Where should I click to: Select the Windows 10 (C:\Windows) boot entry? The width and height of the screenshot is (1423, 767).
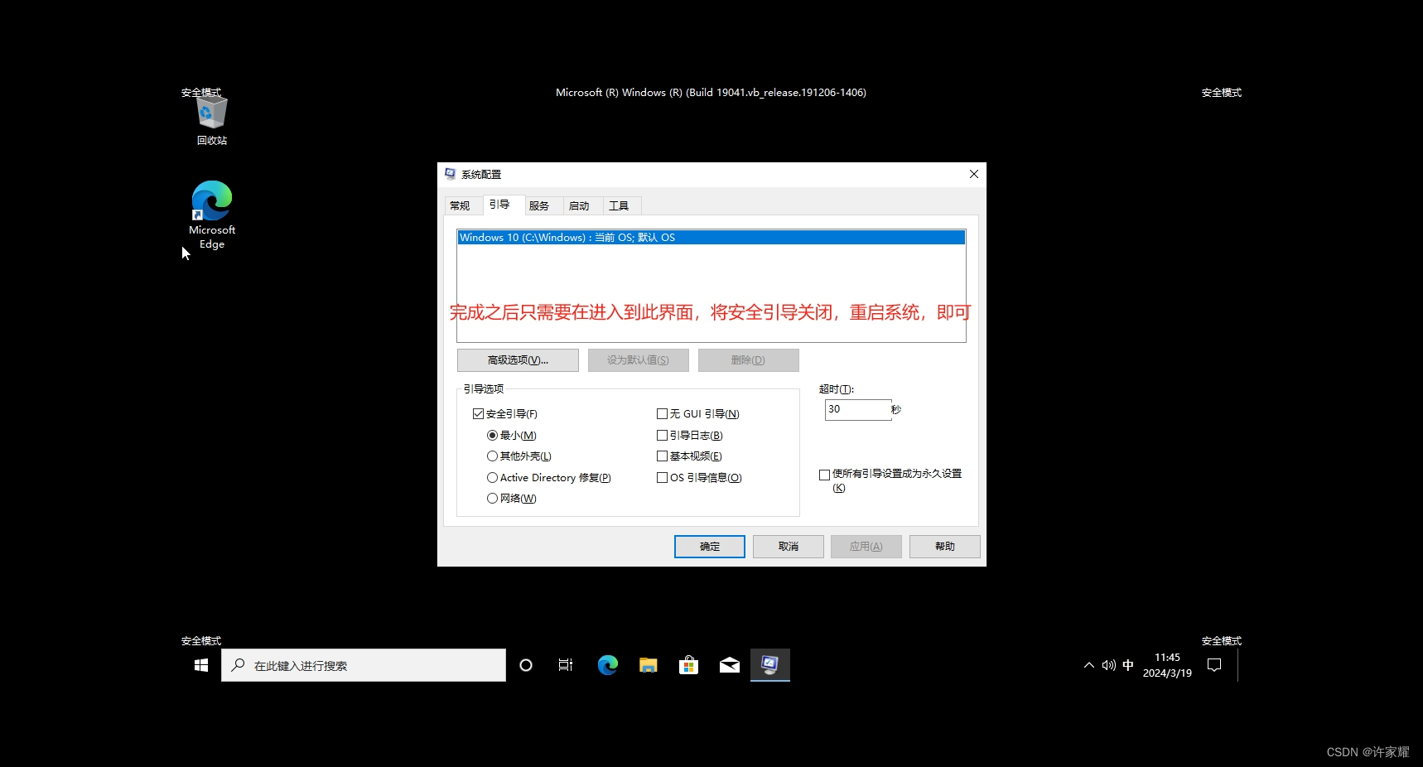coord(711,238)
